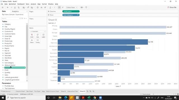
Task: Open dropdown arrow next to clear sheet icon
Action: coord(34,7)
